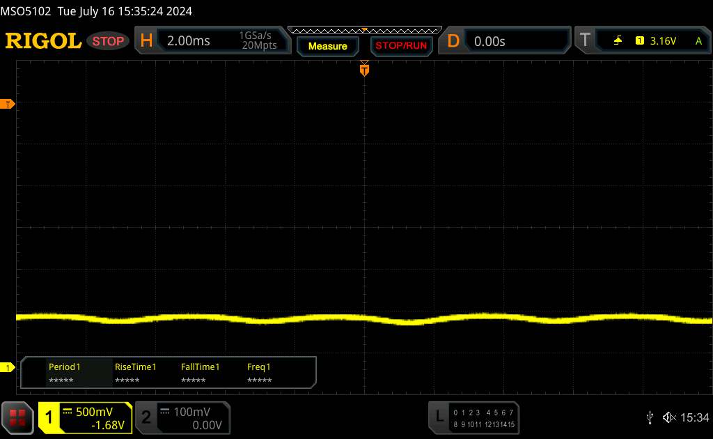This screenshot has height=439, width=713.
Task: Select the Period1 measurement item
Action: click(x=65, y=372)
